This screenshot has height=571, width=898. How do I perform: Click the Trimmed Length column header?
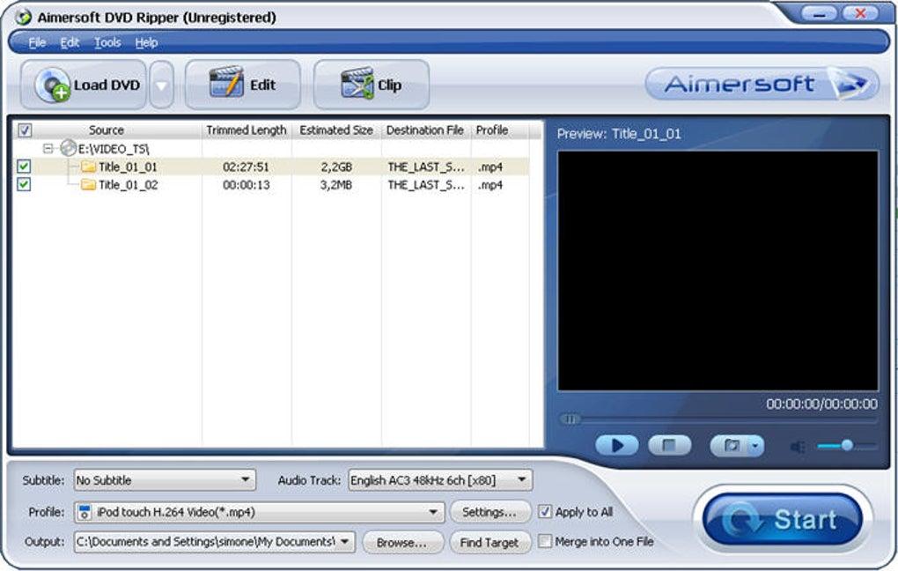247,130
